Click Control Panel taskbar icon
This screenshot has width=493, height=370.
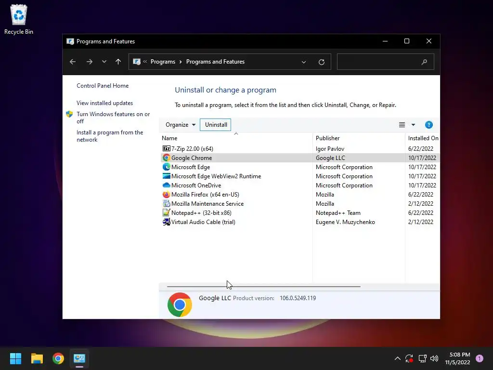[79, 358]
